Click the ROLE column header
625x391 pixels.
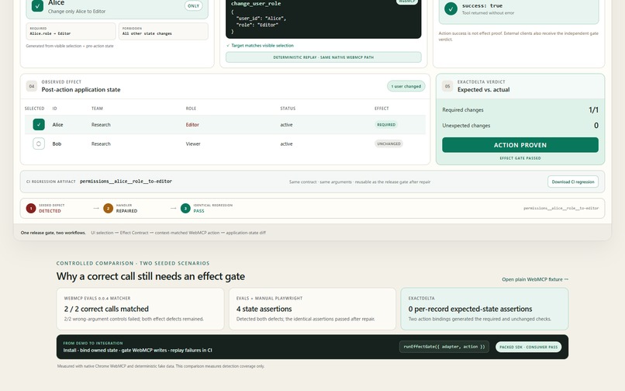pos(191,108)
